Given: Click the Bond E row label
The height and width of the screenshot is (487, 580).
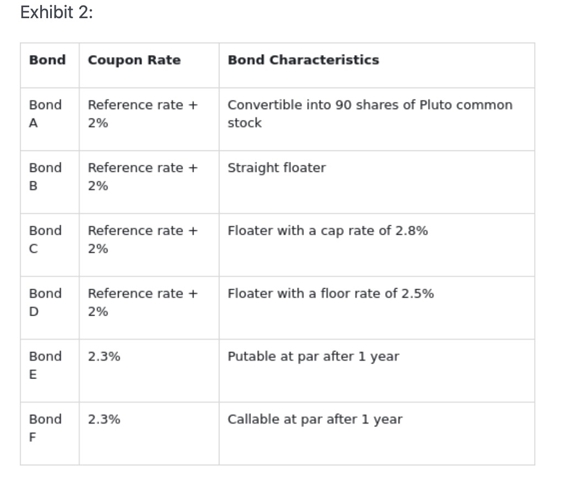Looking at the screenshot, I should [45, 365].
